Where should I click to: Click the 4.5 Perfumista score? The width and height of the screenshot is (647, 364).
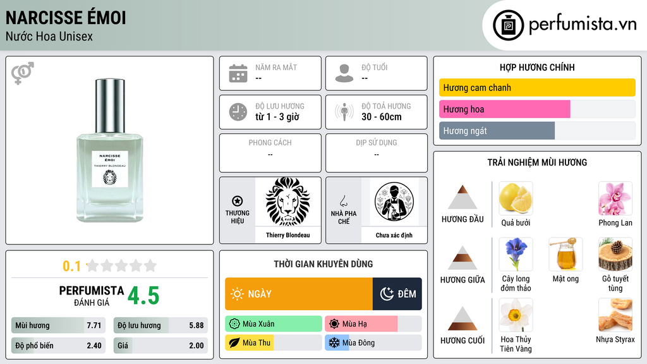143,296
